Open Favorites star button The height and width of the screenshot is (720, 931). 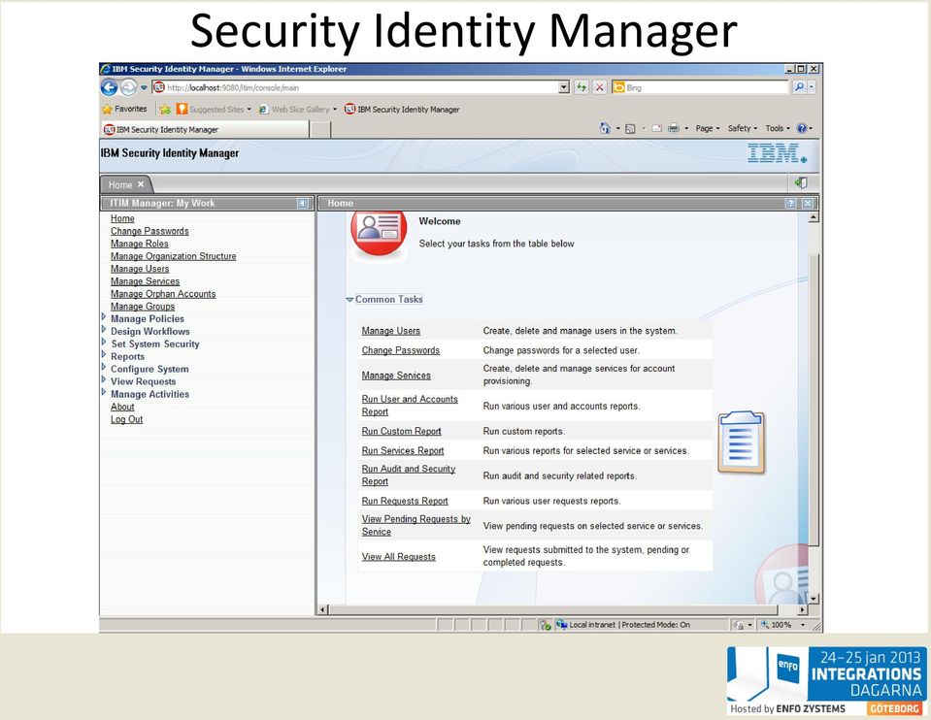124,110
